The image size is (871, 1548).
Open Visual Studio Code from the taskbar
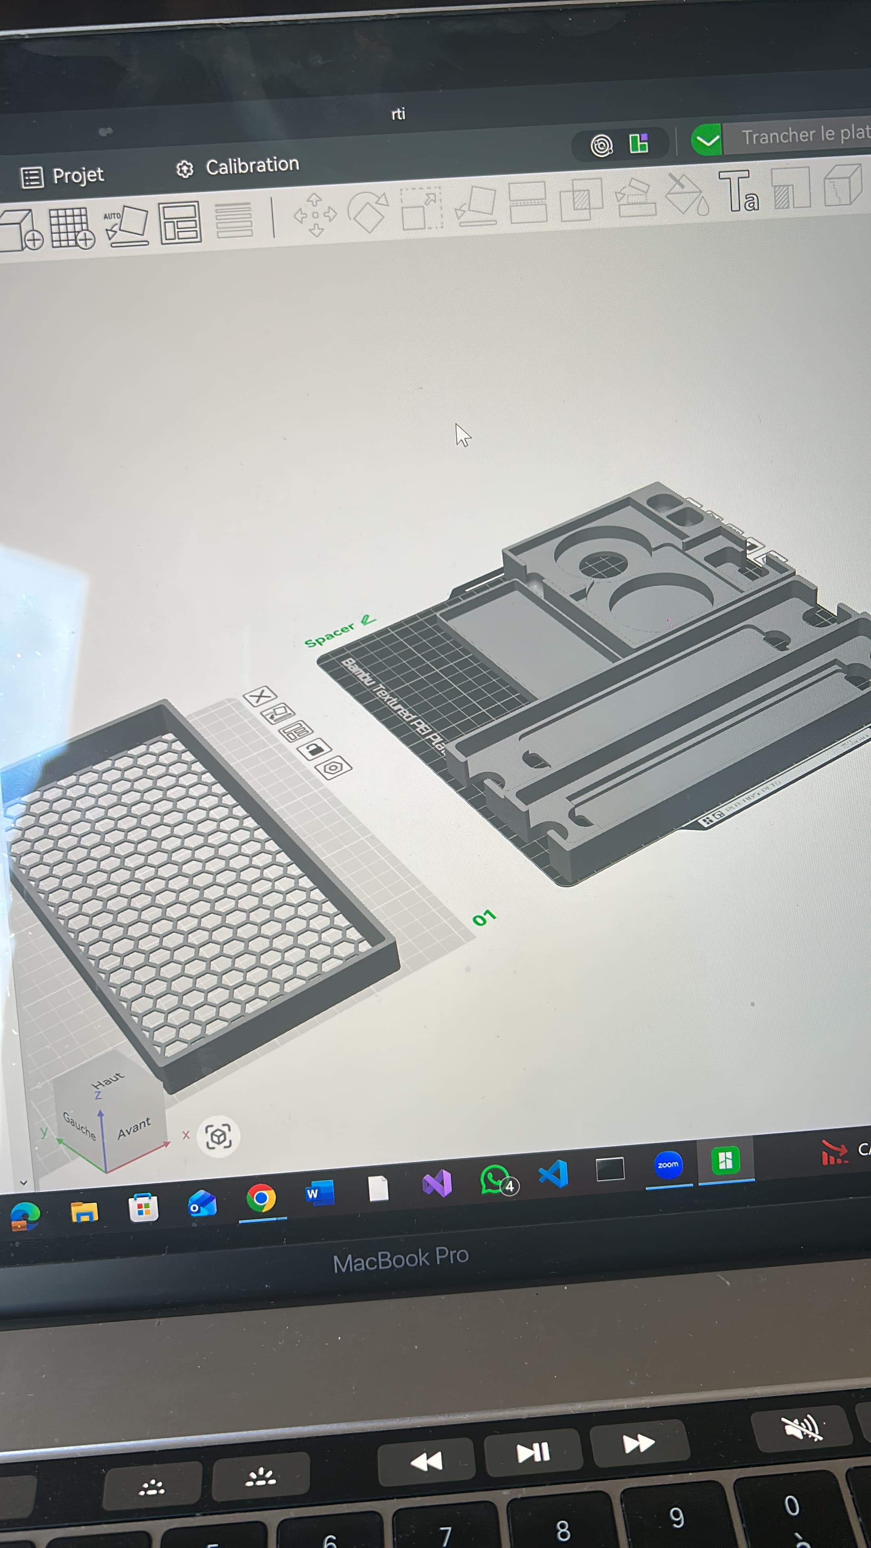pos(553,1173)
